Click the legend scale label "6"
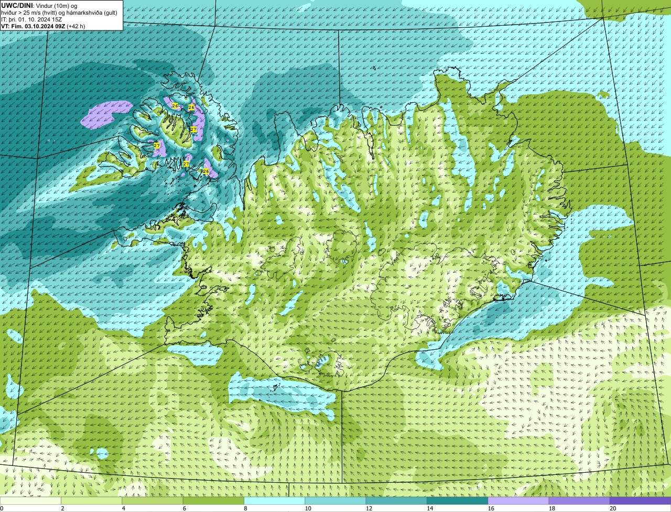 pos(184,508)
